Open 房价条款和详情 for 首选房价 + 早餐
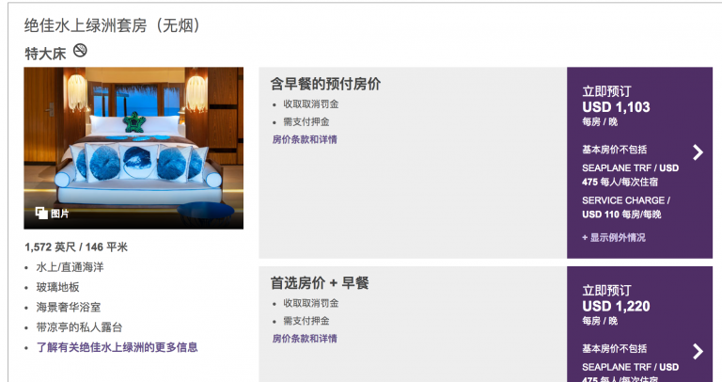The height and width of the screenshot is (382, 722). (305, 339)
